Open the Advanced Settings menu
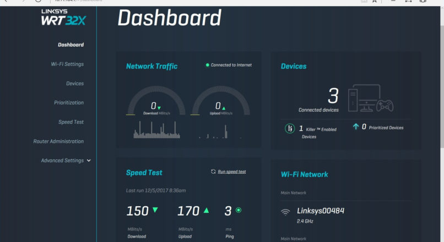This screenshot has height=242, width=444. pos(62,161)
